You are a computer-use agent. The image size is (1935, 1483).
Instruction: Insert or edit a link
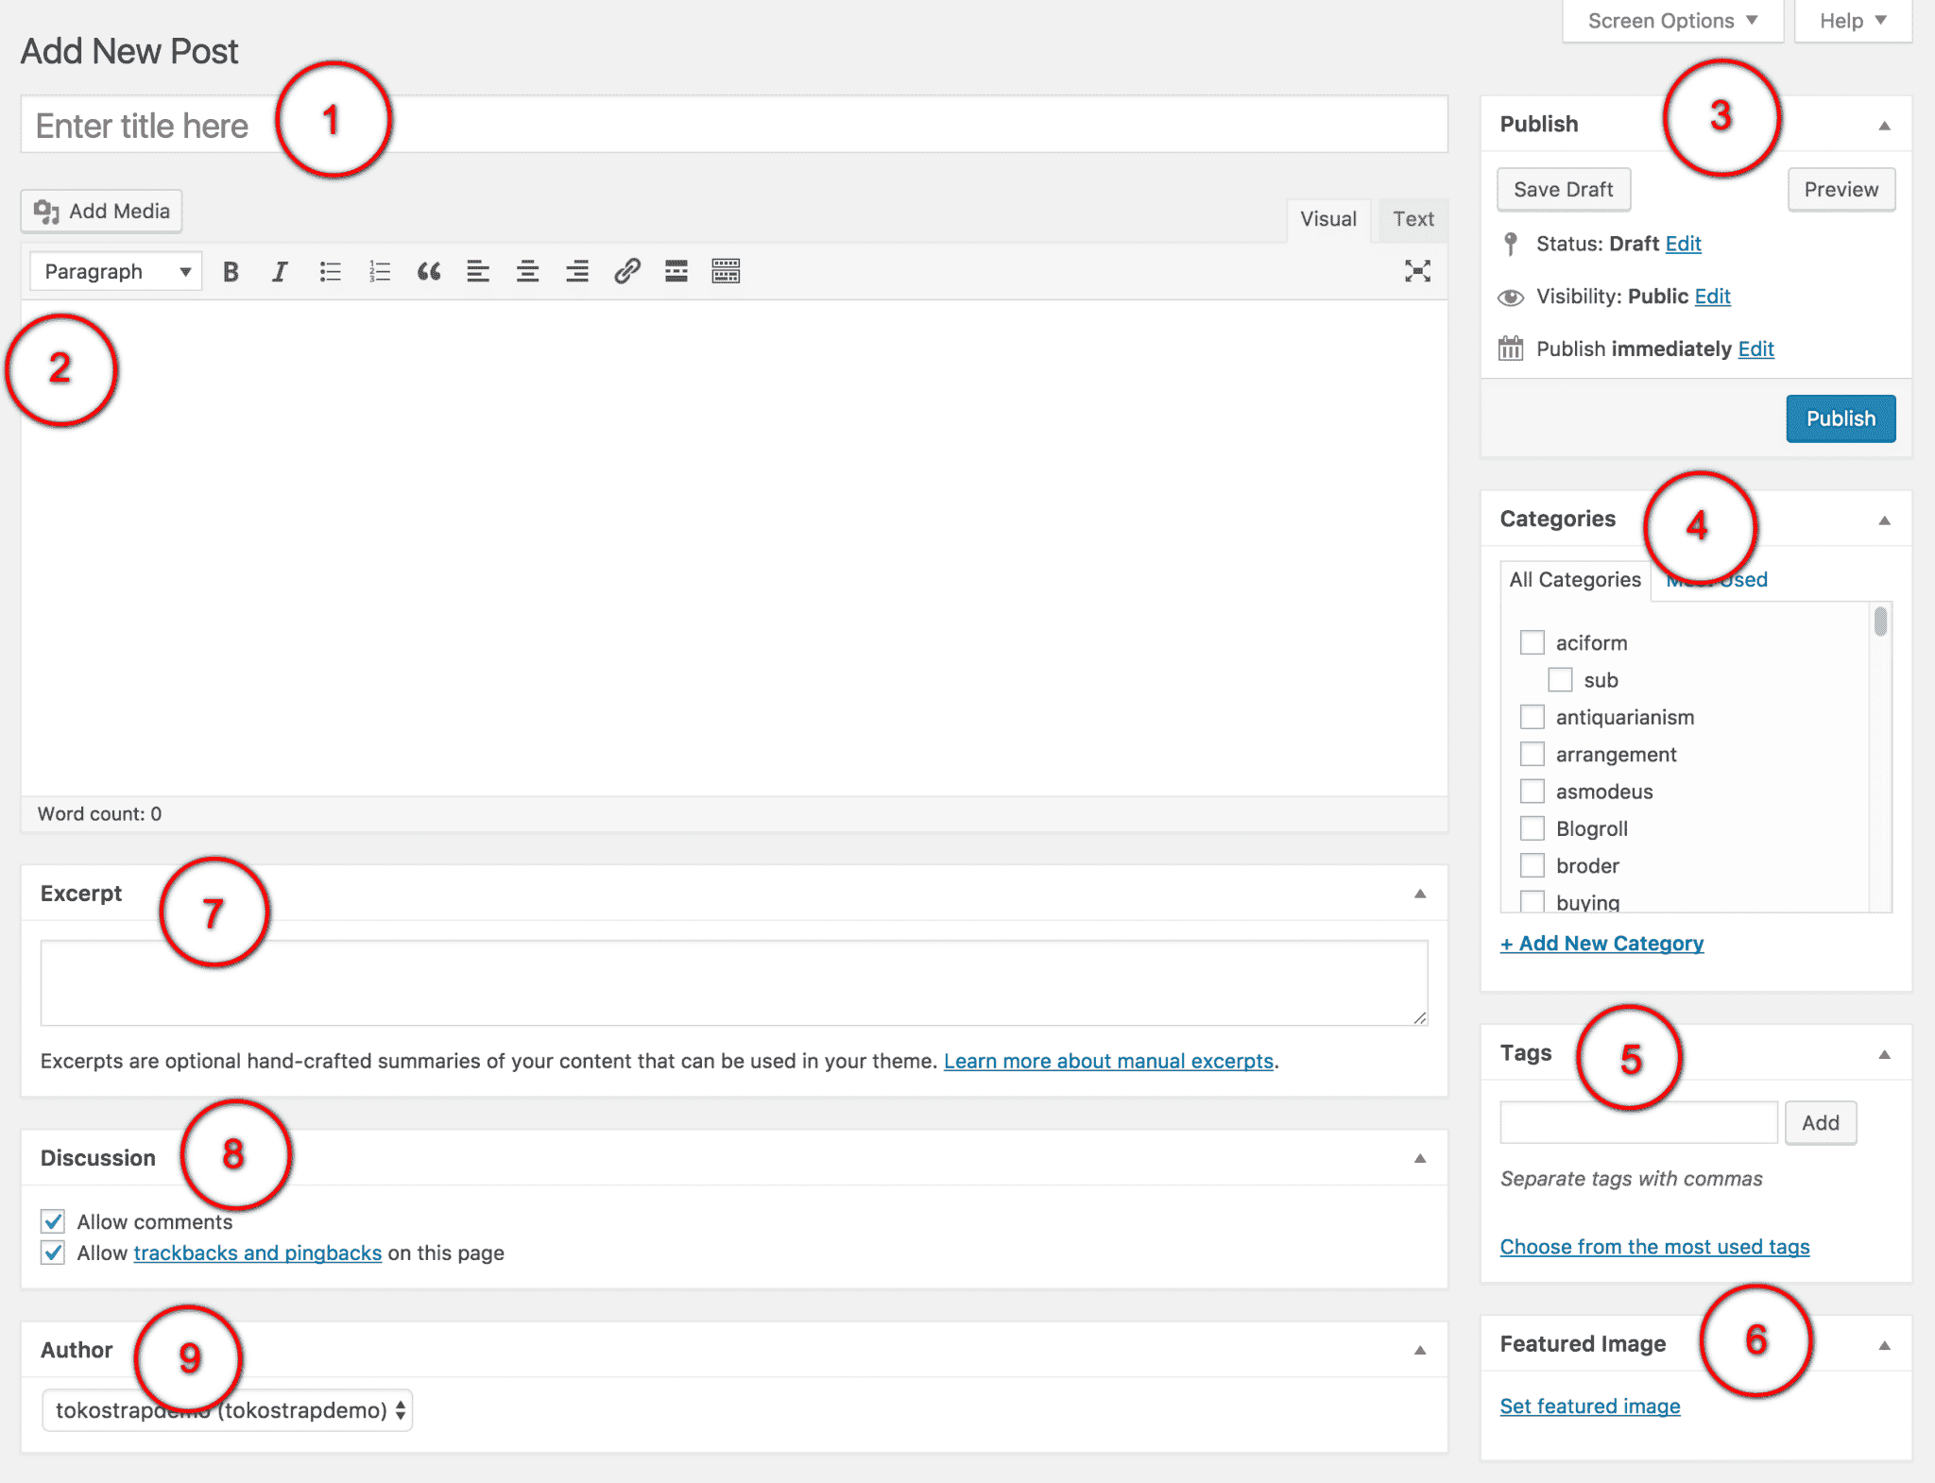627,272
